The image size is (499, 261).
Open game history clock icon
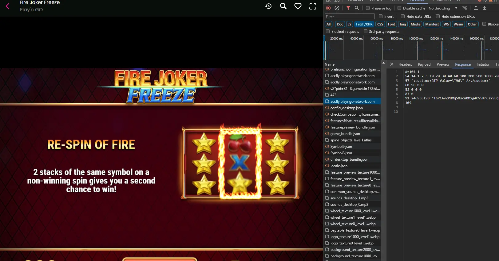[268, 6]
